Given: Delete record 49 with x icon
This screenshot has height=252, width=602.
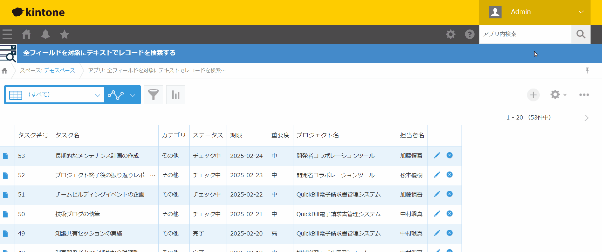Looking at the screenshot, I should pyautogui.click(x=449, y=233).
